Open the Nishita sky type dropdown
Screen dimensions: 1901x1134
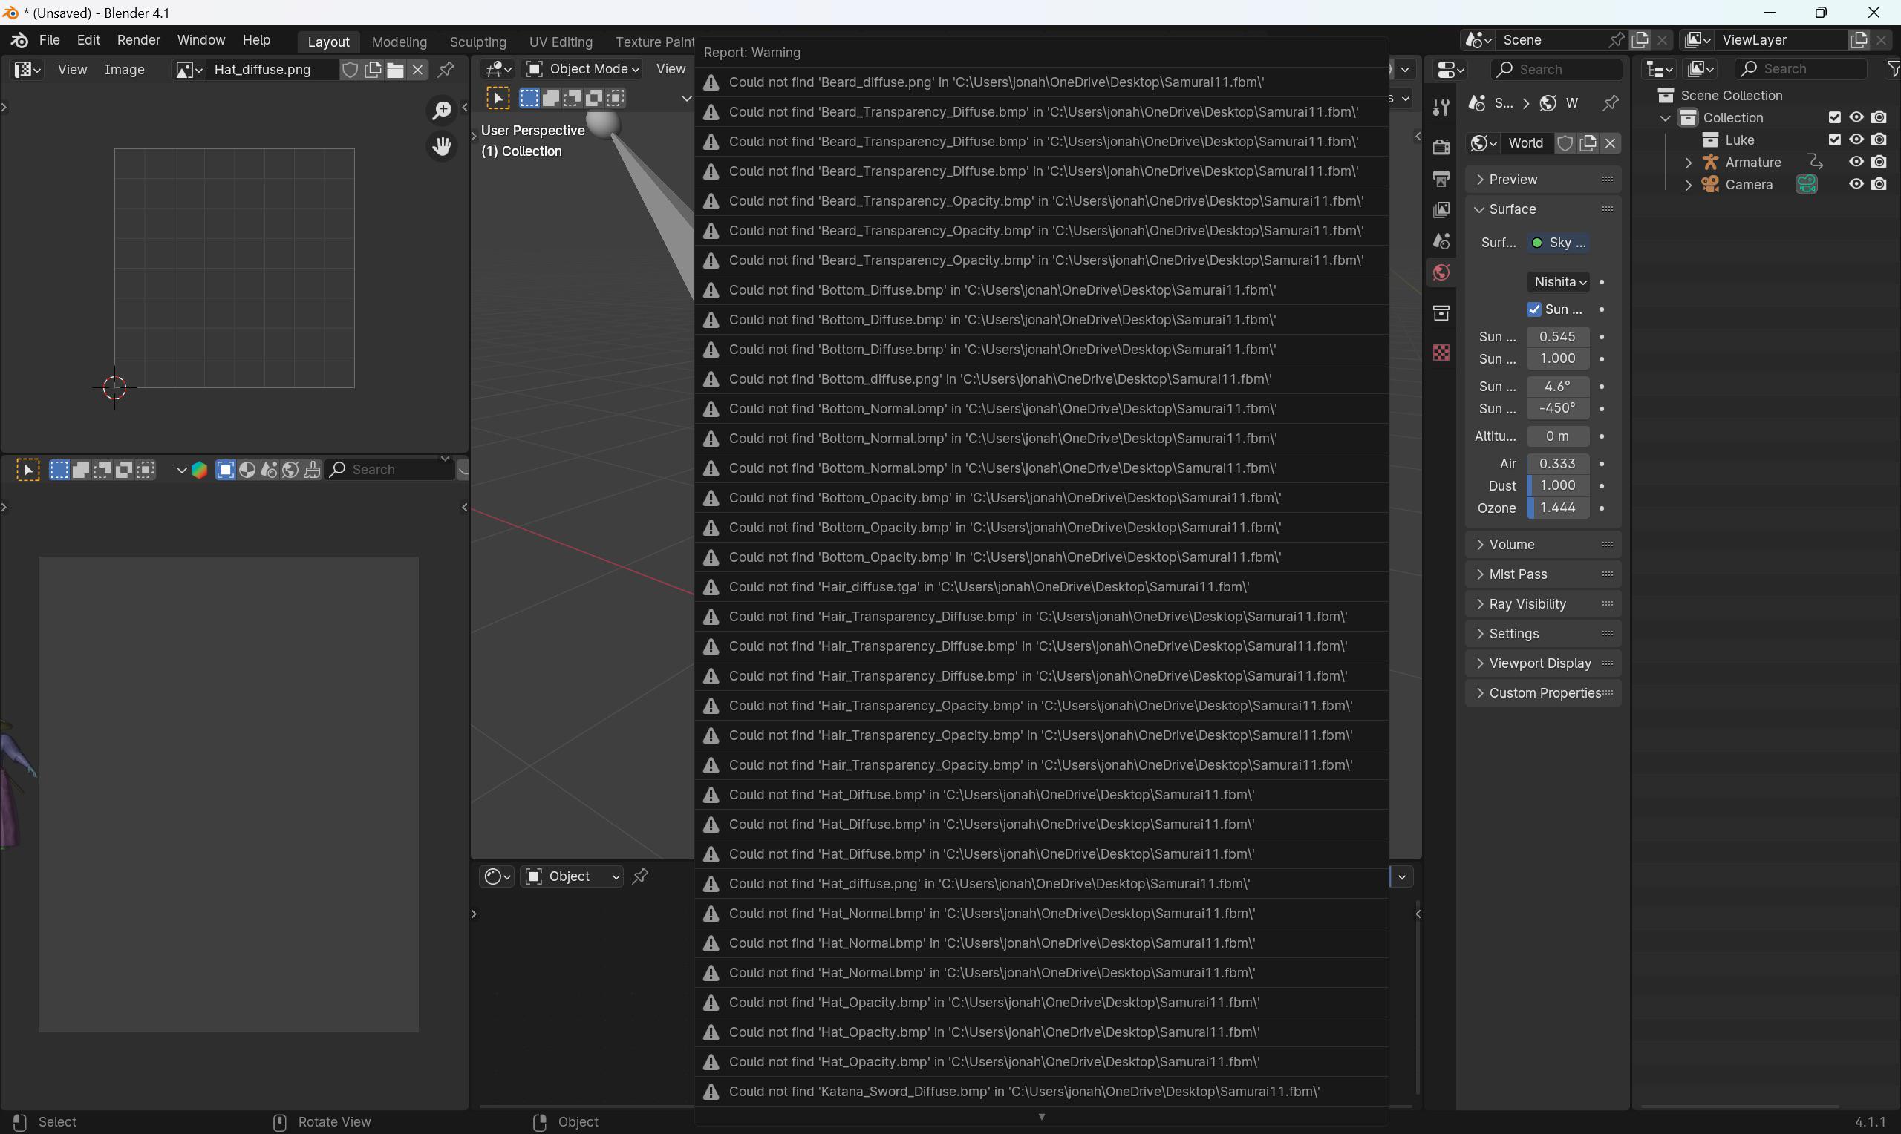[x=1558, y=281]
